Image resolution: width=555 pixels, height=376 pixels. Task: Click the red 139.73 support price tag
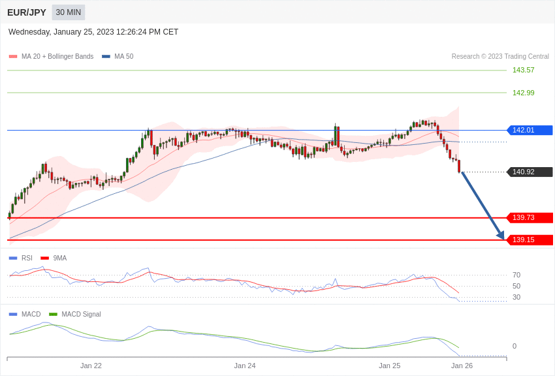click(x=530, y=217)
